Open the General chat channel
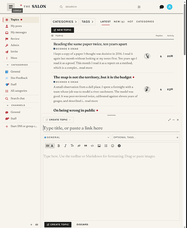The width and height of the screenshot is (187, 228). [x=21, y=112]
